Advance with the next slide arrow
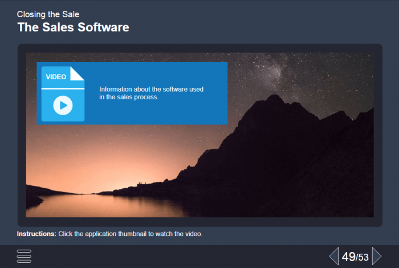Image resolution: width=399 pixels, height=268 pixels. pos(376,256)
